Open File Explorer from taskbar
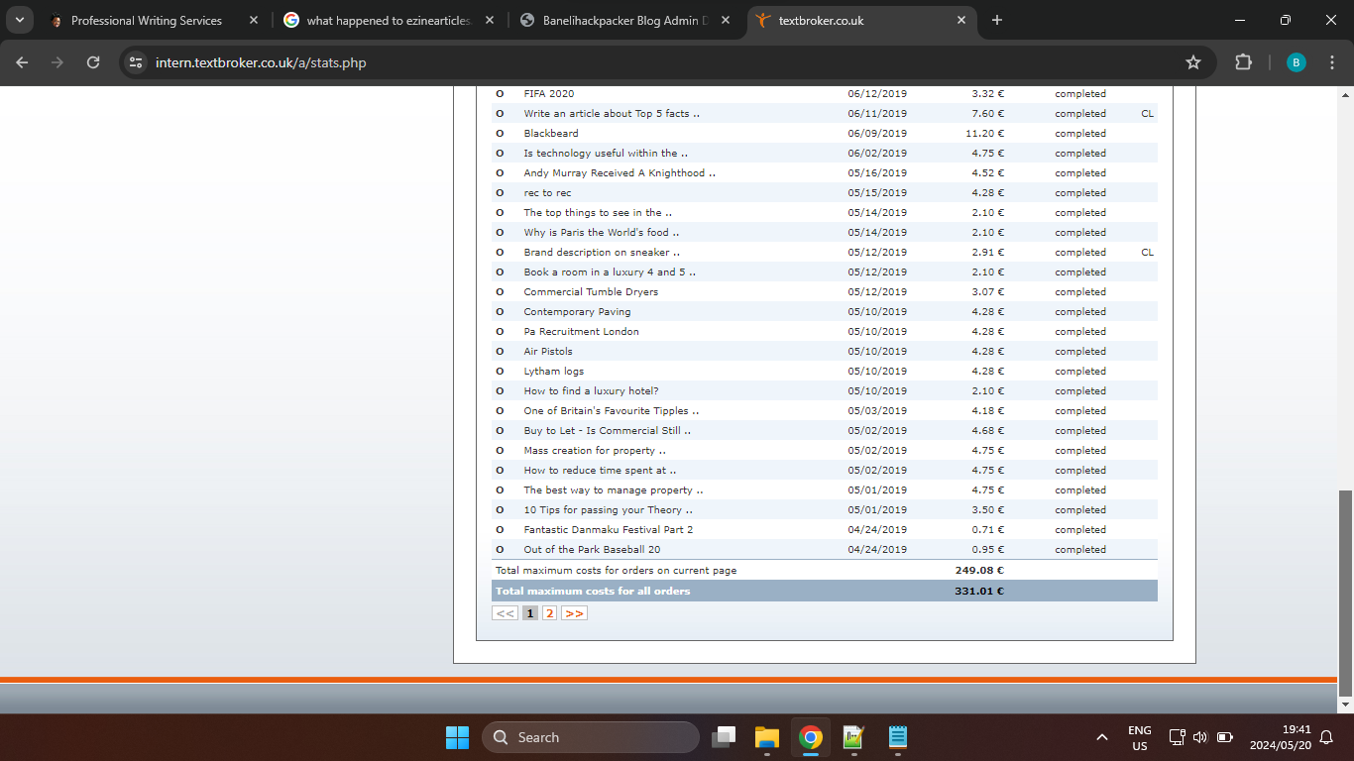Screen dimensions: 1354x761 767,737
